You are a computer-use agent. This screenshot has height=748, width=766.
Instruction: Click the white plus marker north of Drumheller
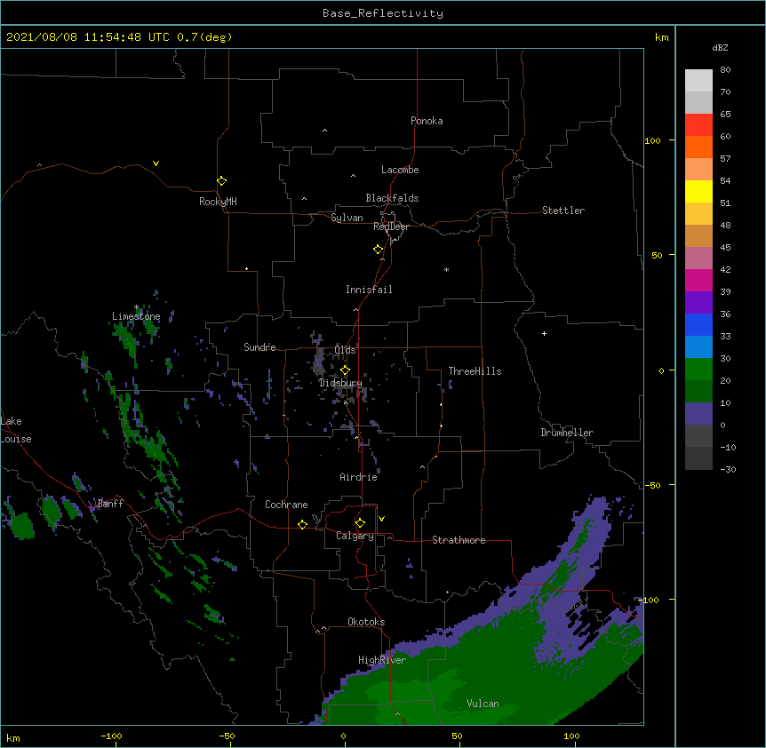[x=544, y=333]
